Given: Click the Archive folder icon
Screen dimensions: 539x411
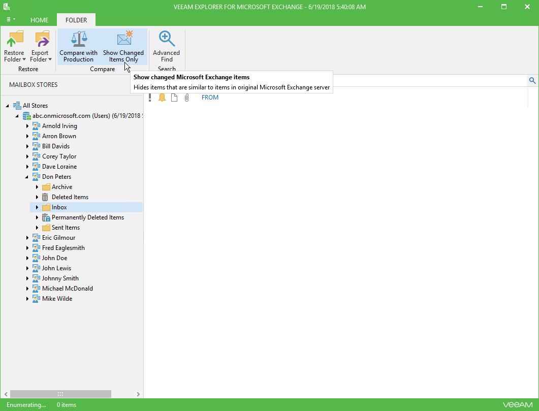Looking at the screenshot, I should pos(46,187).
